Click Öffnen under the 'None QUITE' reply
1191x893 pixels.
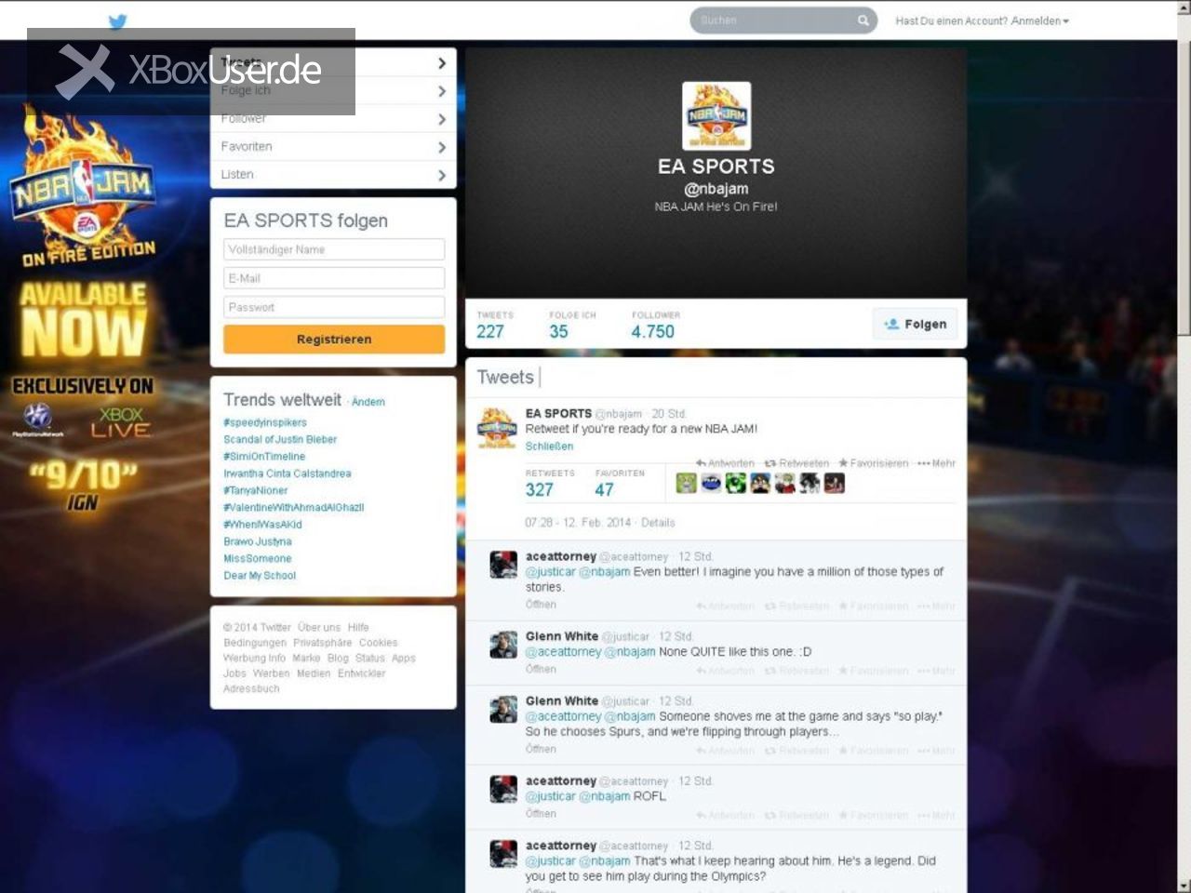(x=541, y=670)
